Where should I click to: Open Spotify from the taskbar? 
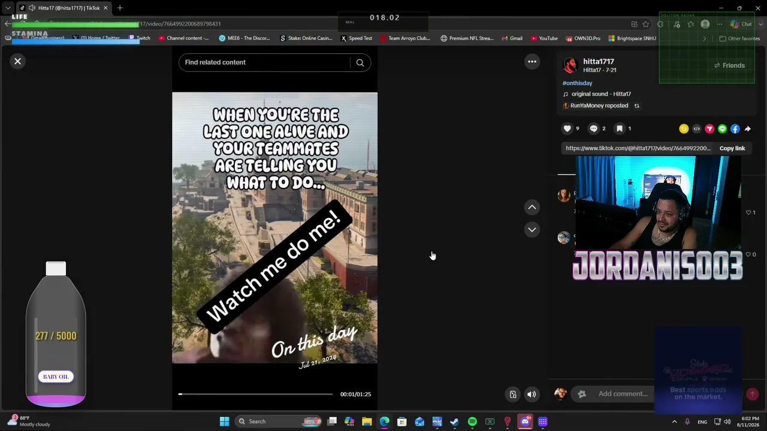pyautogui.click(x=472, y=421)
